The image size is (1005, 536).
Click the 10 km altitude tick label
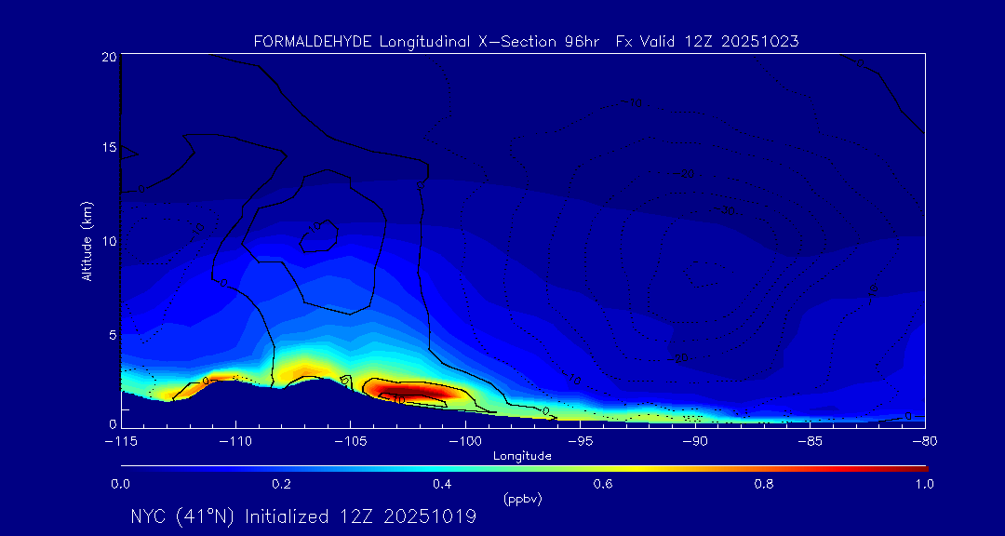(x=108, y=241)
